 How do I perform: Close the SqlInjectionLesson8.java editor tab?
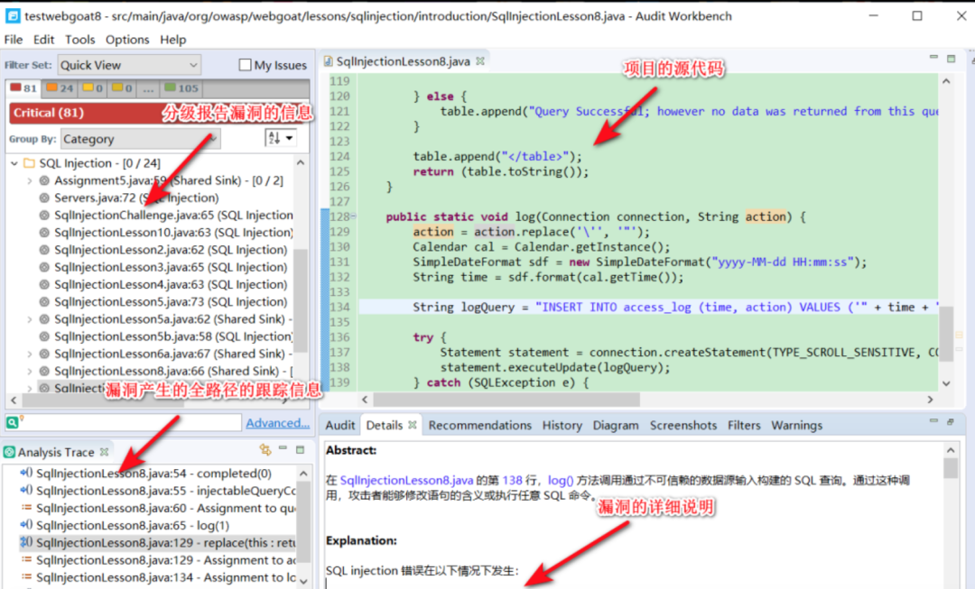coord(480,61)
